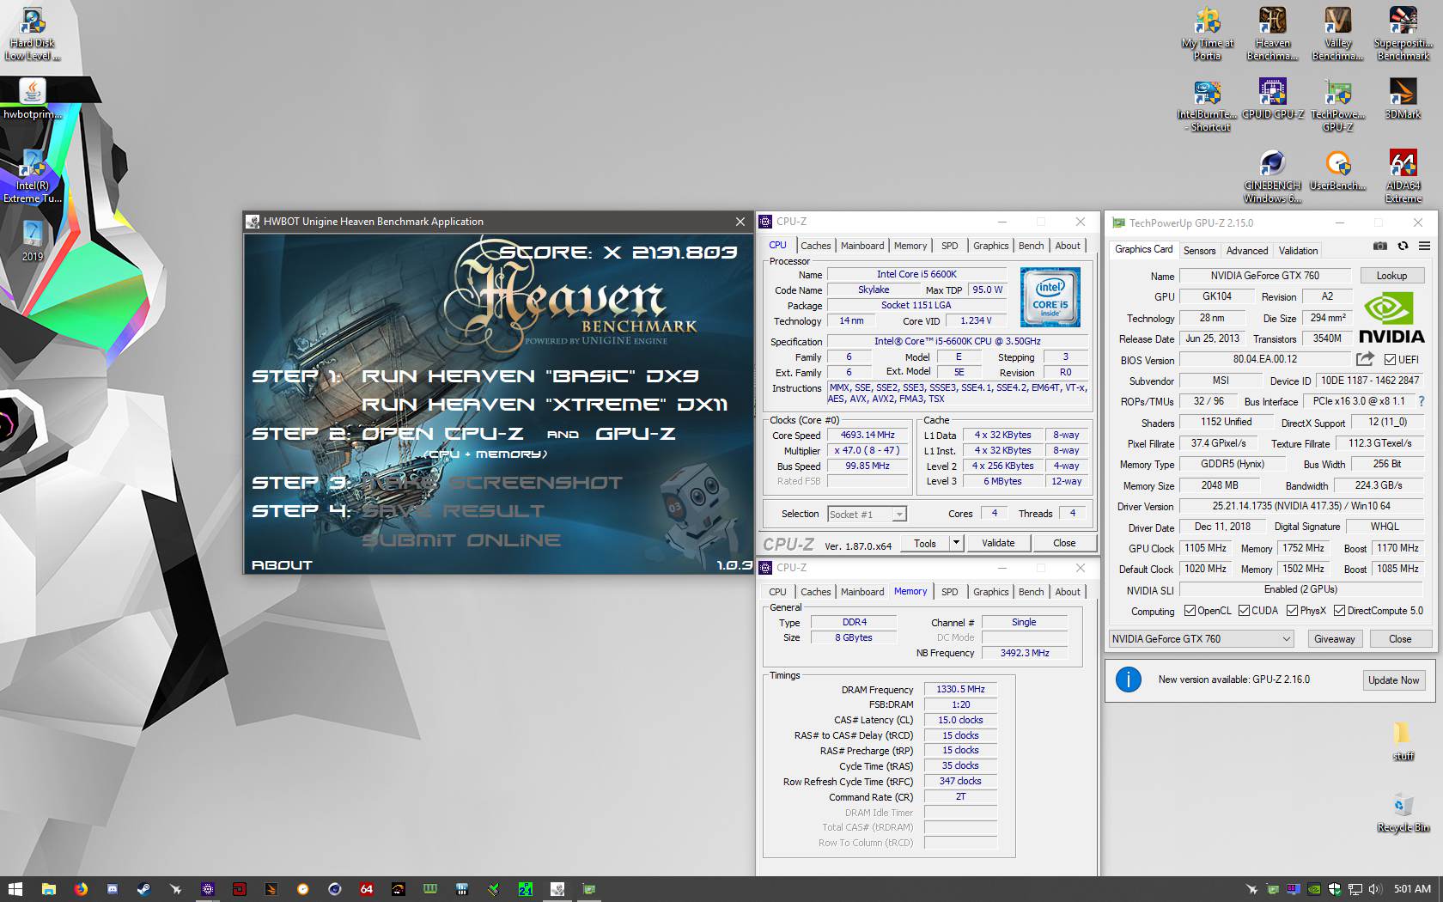
Task: Toggle the OpenCL checkbox
Action: click(x=1190, y=611)
